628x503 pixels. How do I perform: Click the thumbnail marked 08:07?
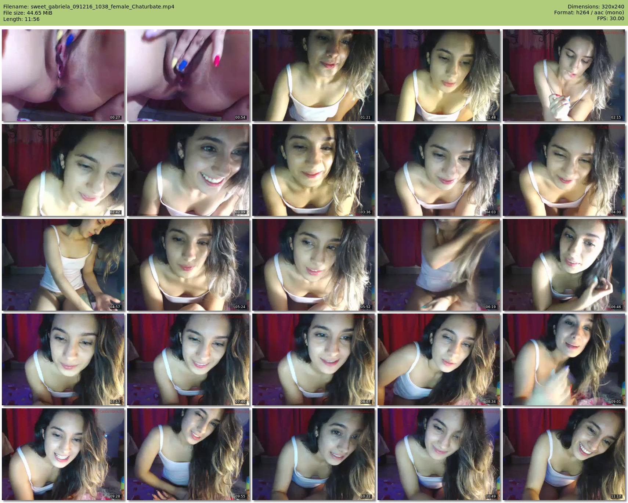313,359
